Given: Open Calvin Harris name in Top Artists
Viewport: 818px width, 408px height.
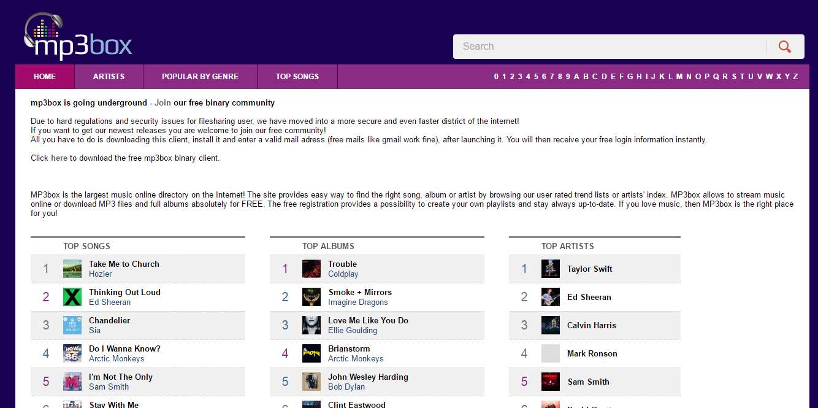Looking at the screenshot, I should point(592,325).
